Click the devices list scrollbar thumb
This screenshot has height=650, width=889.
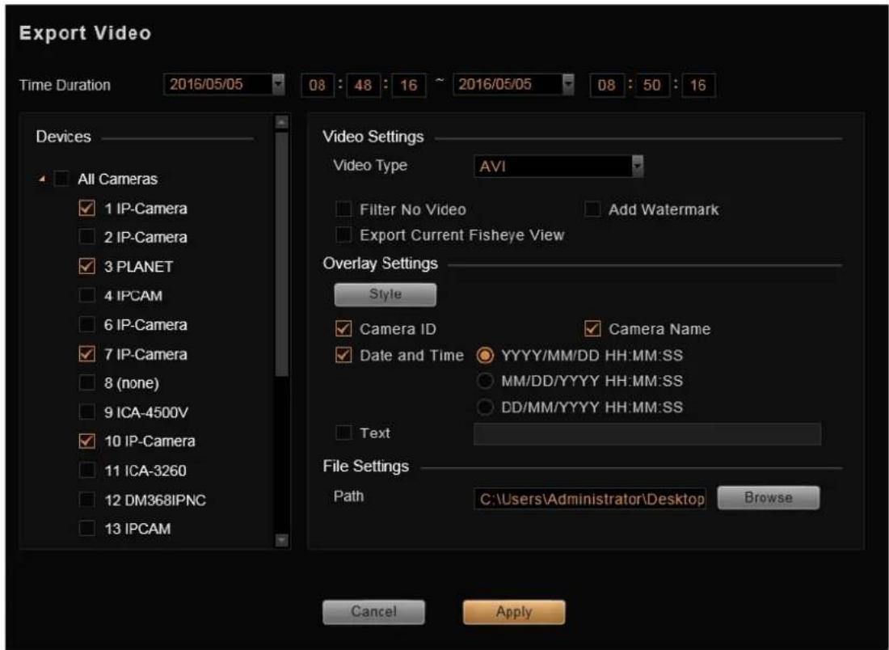[281, 254]
